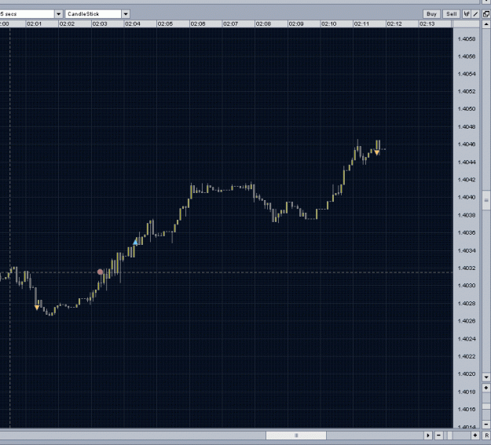
Task: Click the blue up-triangle trade marker
Action: pos(135,242)
